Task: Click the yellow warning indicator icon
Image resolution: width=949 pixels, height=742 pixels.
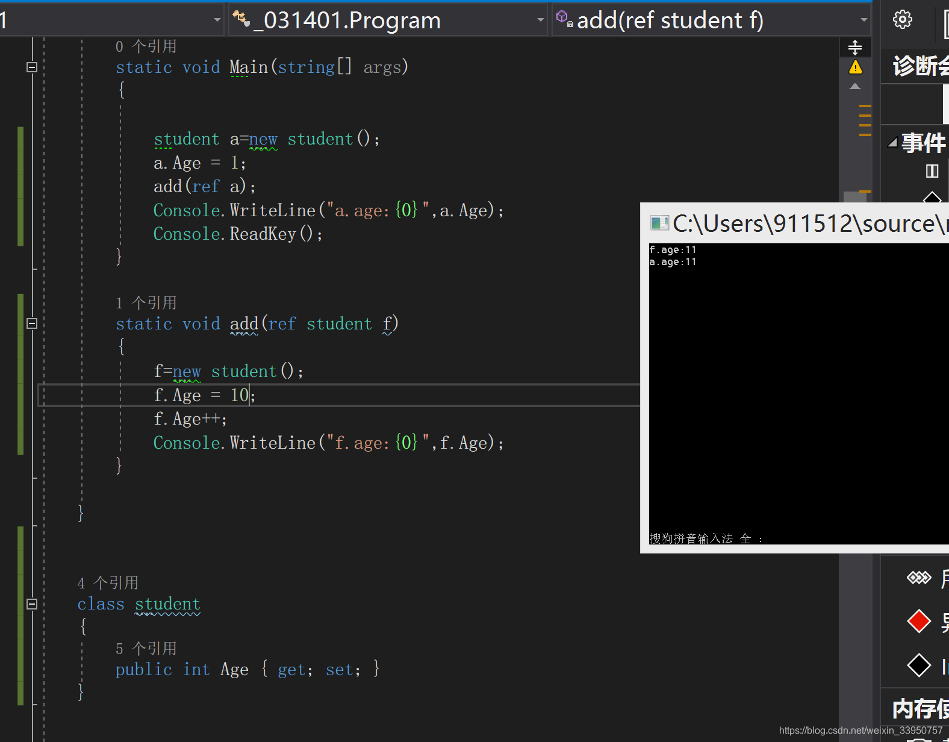Action: [x=855, y=67]
